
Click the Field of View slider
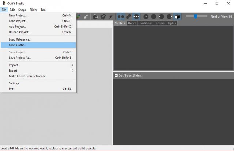tap(196, 16)
